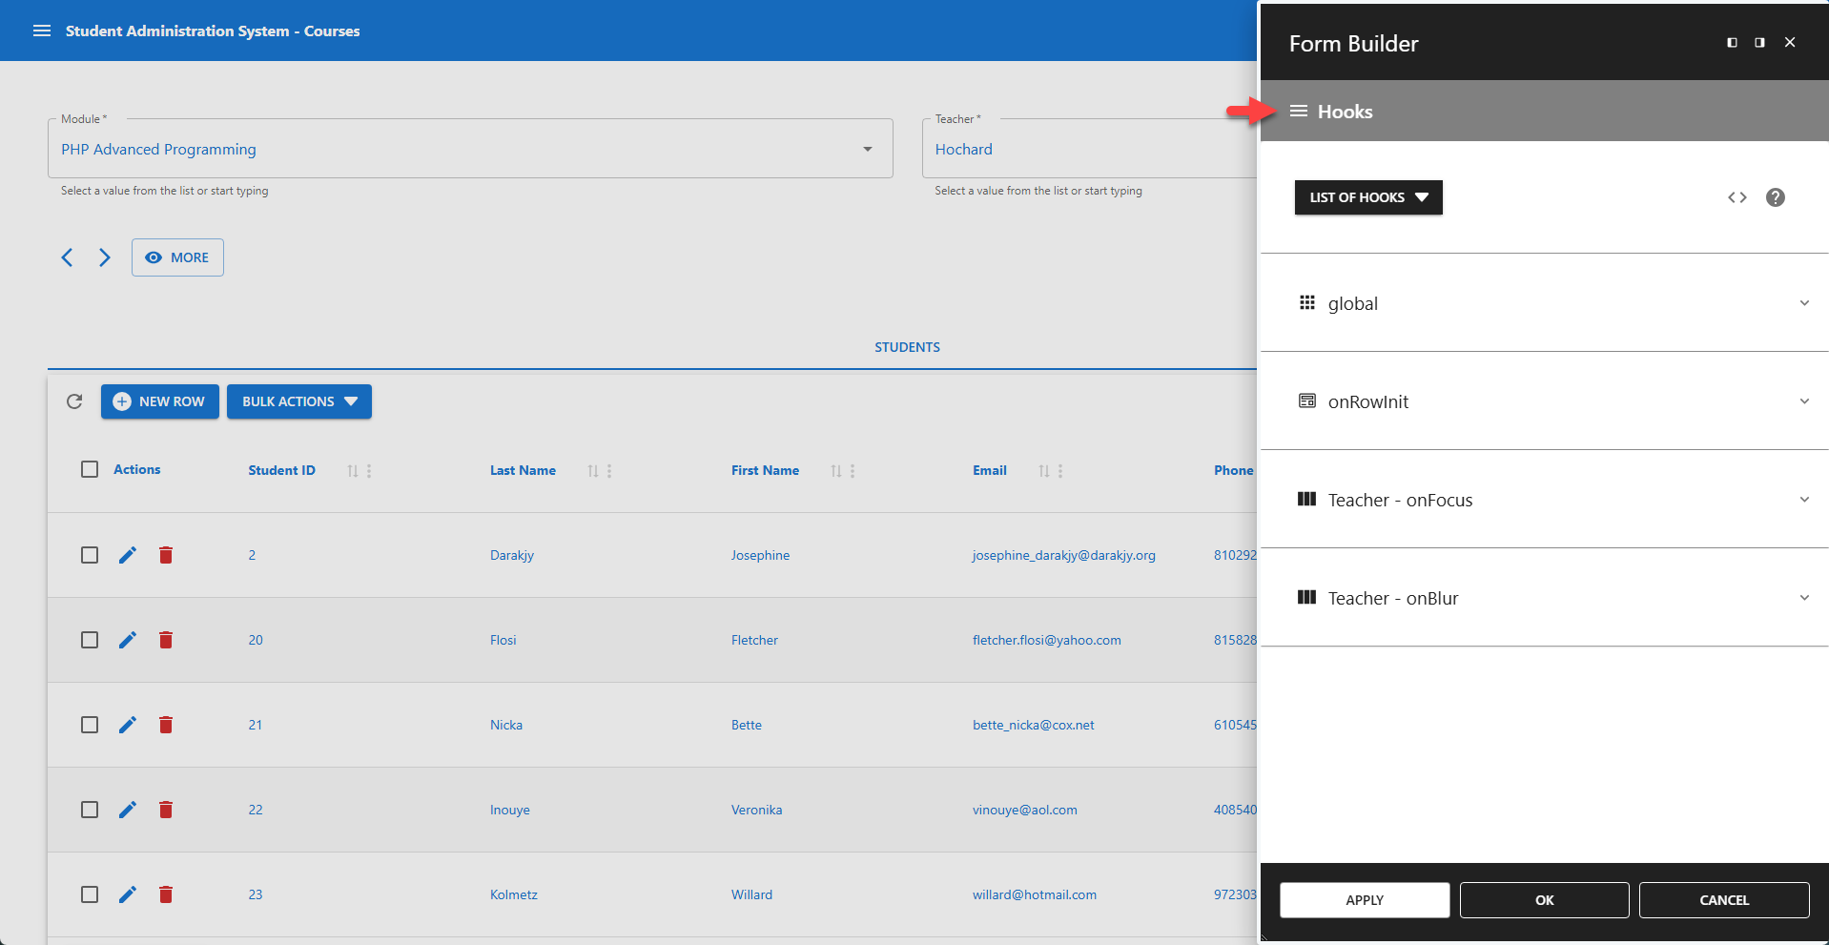Click the code view icon beside List of Hooks
1829x945 pixels.
1737,197
